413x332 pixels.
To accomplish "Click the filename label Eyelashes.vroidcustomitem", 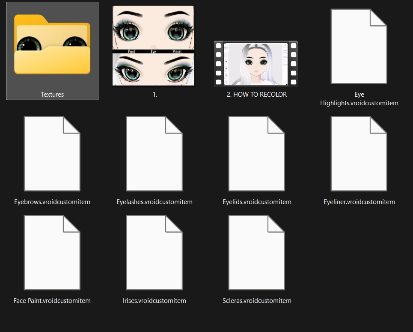I will pyautogui.click(x=155, y=202).
